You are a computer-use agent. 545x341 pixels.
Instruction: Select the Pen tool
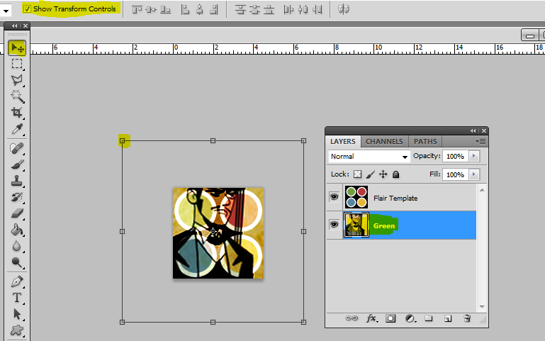(x=17, y=281)
